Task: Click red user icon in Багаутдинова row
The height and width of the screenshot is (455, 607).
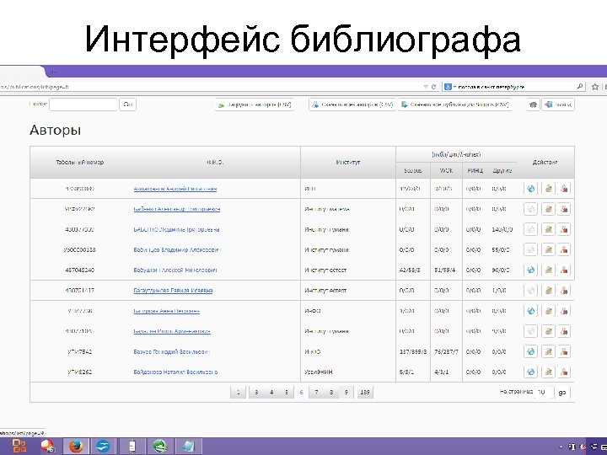Action: (x=564, y=290)
